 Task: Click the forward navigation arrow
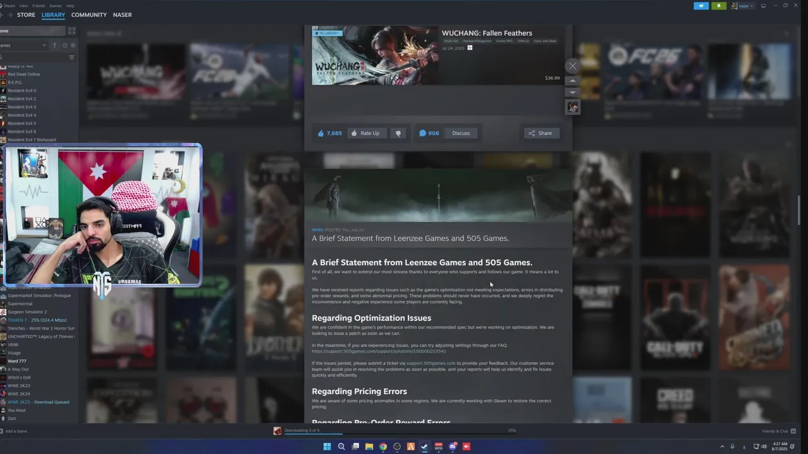[9, 15]
